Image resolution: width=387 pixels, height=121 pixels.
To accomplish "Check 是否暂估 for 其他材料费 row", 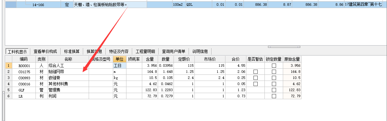I will (255, 84).
